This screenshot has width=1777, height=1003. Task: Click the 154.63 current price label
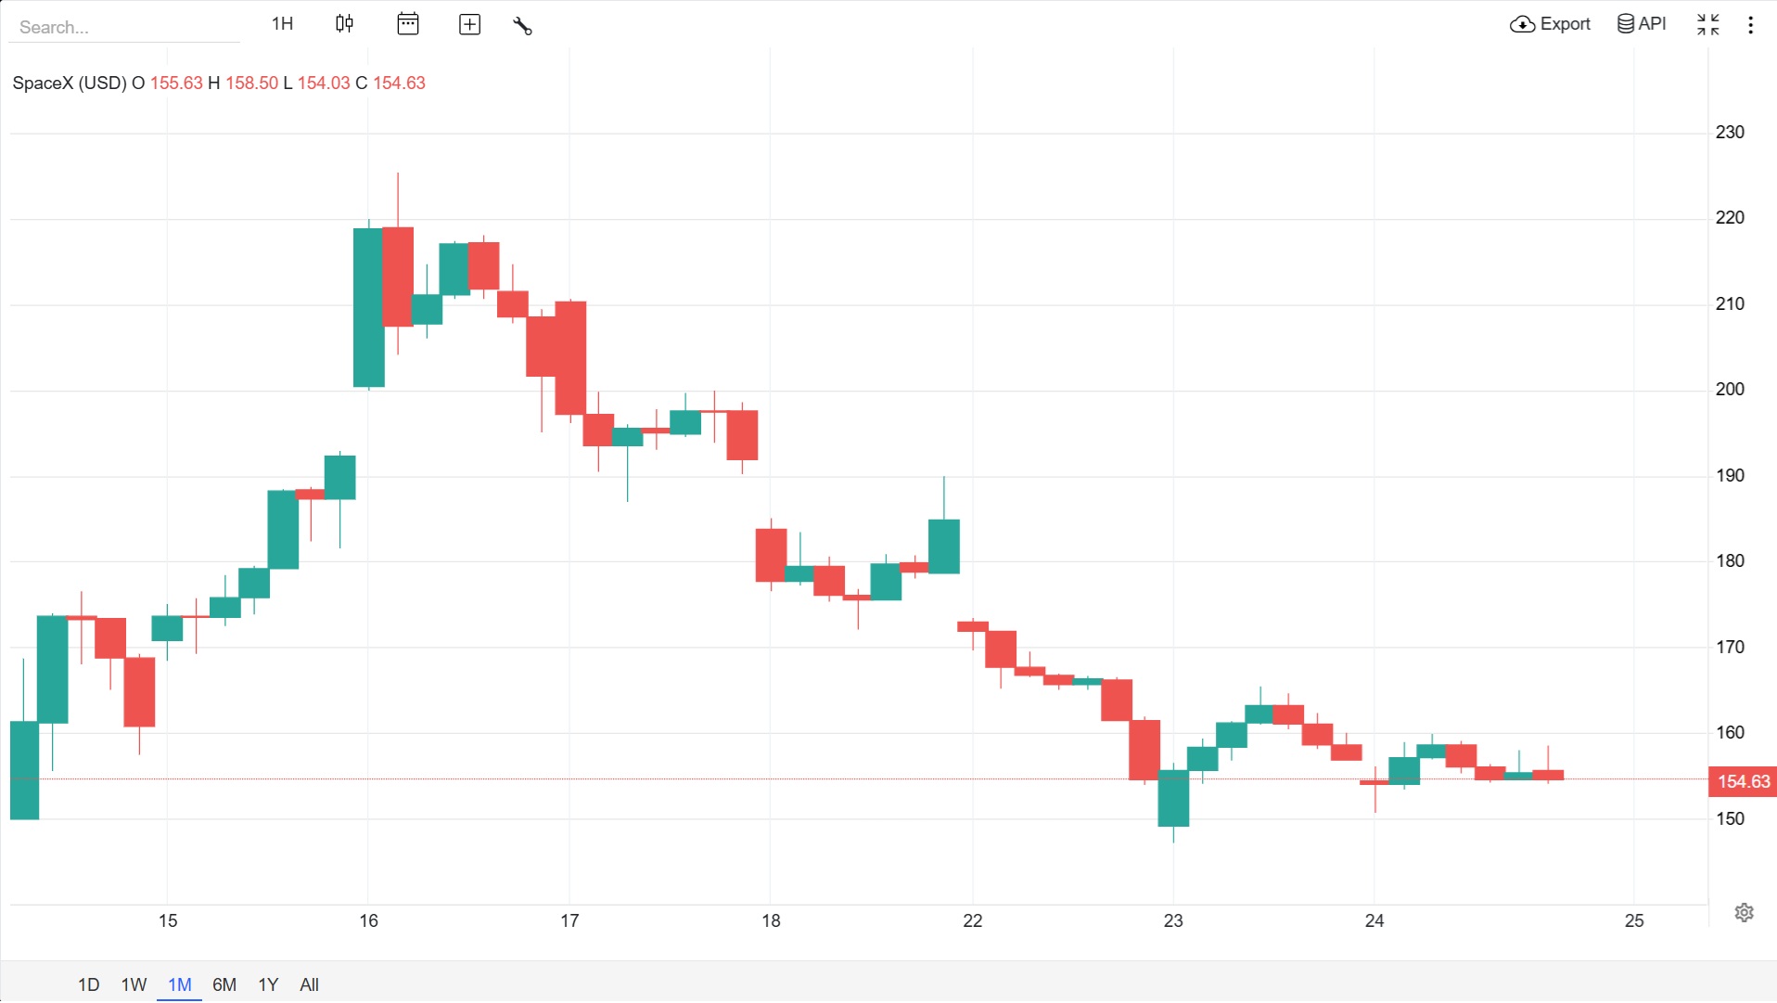tap(1743, 781)
